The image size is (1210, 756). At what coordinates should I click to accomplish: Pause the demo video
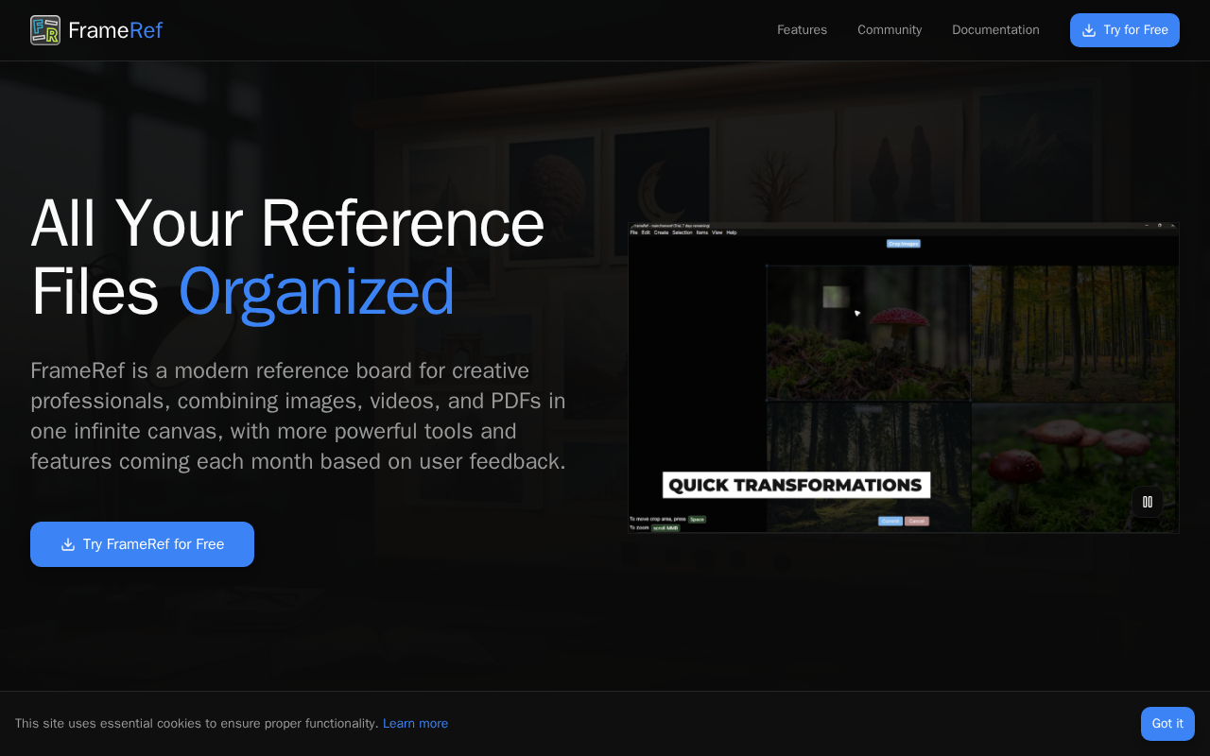click(x=1148, y=502)
